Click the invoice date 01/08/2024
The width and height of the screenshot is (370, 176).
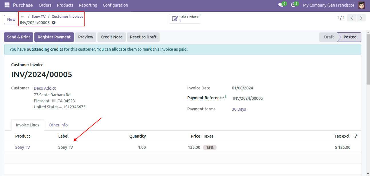(x=242, y=88)
